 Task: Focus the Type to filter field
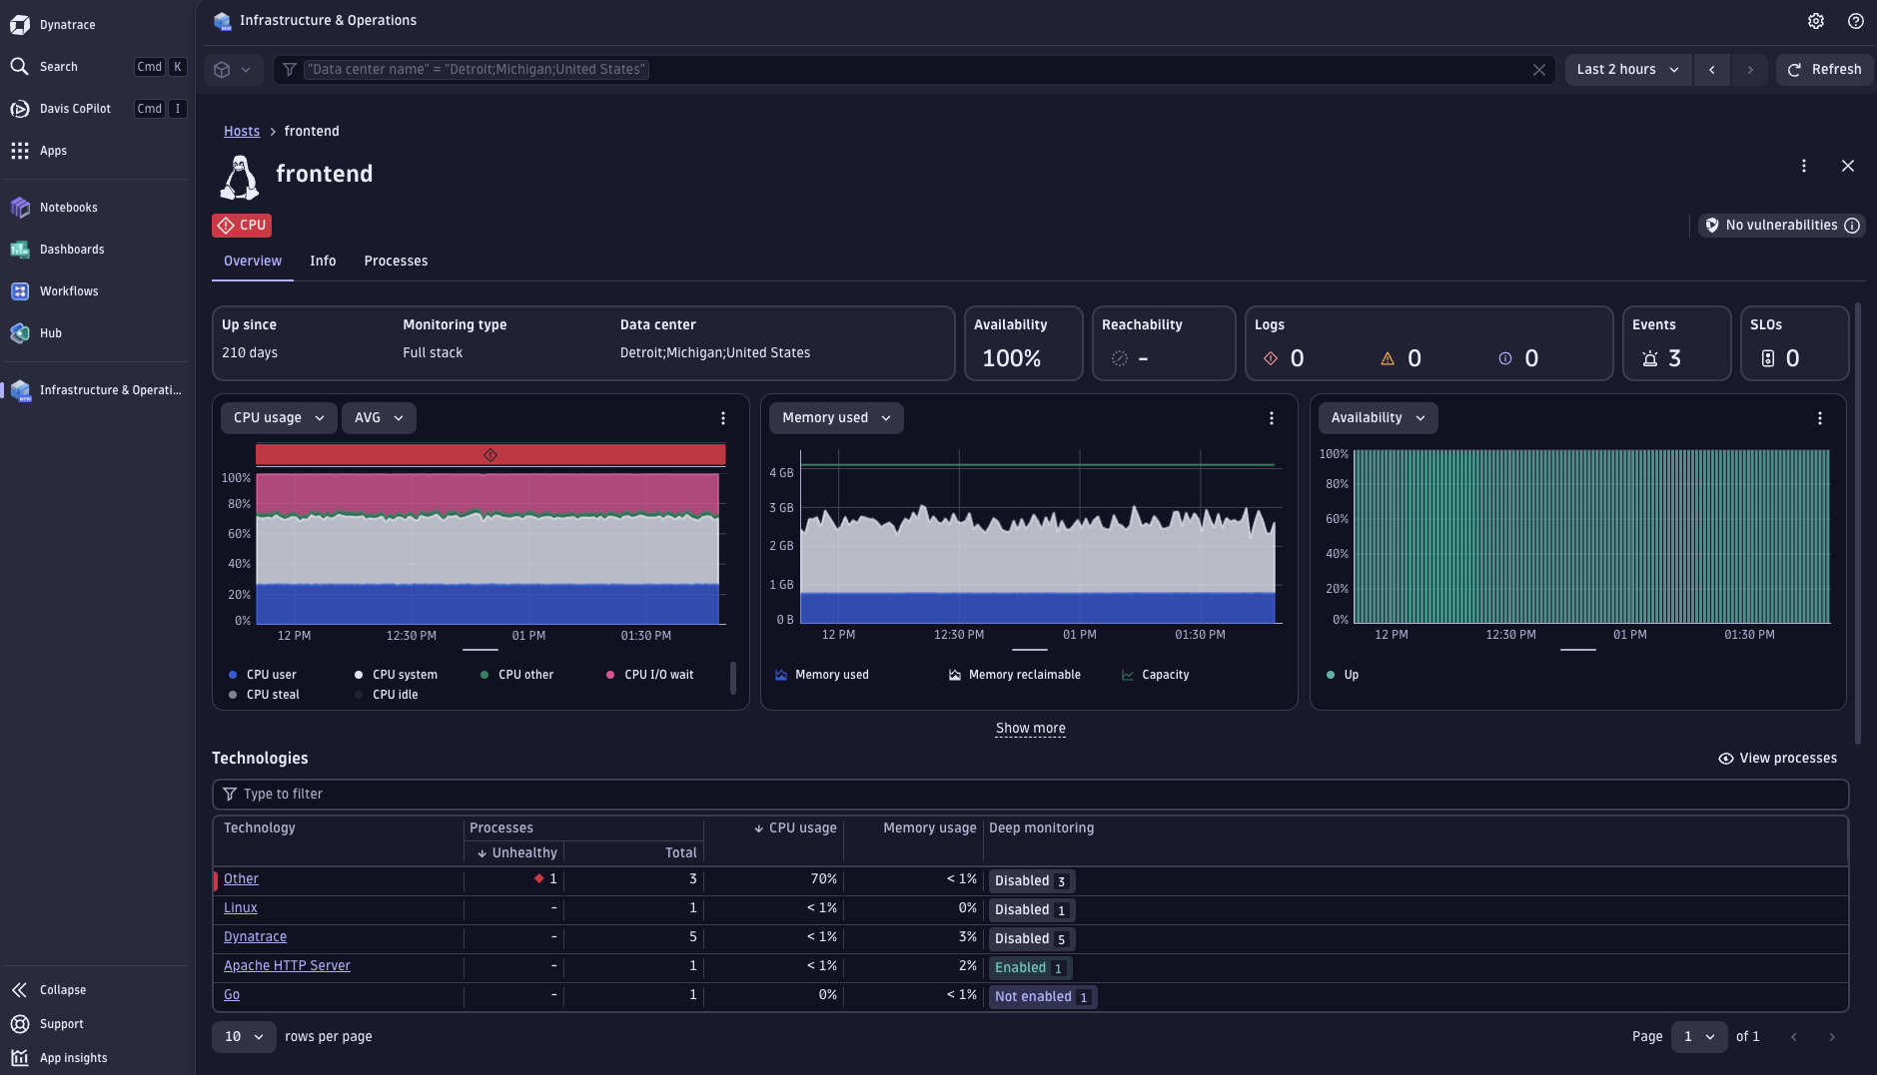point(1030,795)
